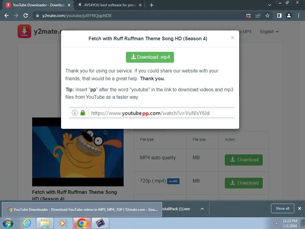Viewport: 305px width, 229px height.
Task: Click the bold Thank you. text
Action: point(152,78)
